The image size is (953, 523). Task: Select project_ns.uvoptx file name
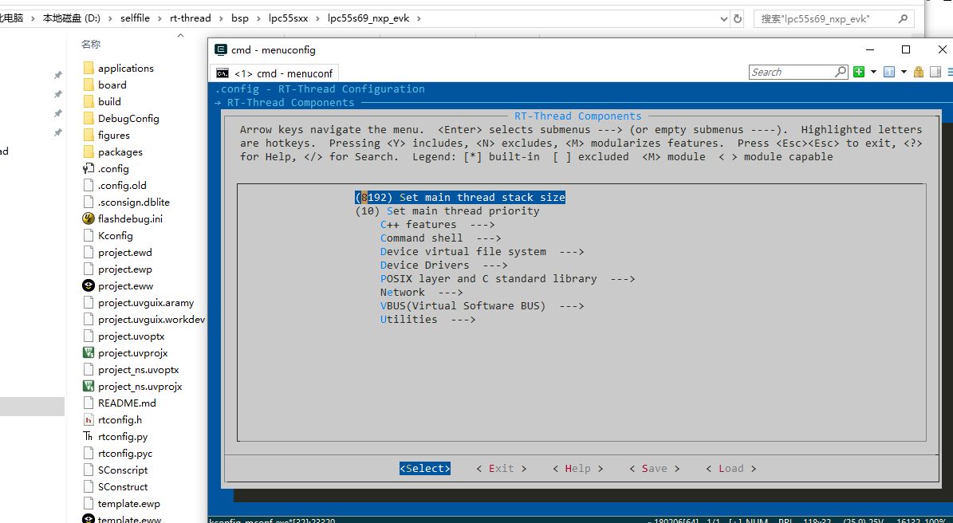(x=139, y=370)
